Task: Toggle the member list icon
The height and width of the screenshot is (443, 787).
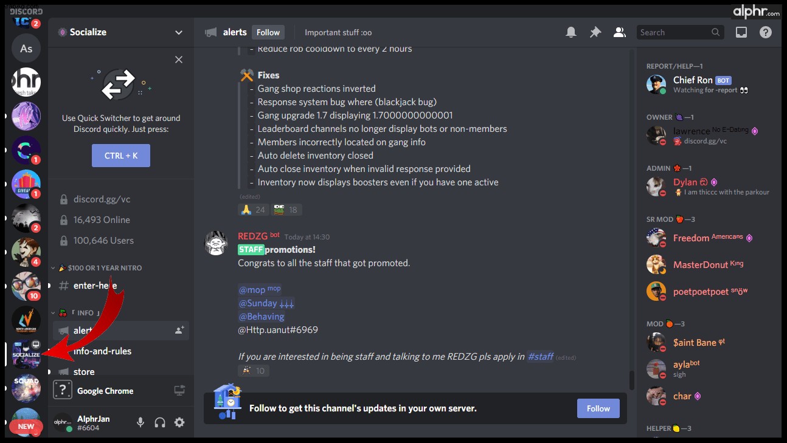Action: click(620, 32)
